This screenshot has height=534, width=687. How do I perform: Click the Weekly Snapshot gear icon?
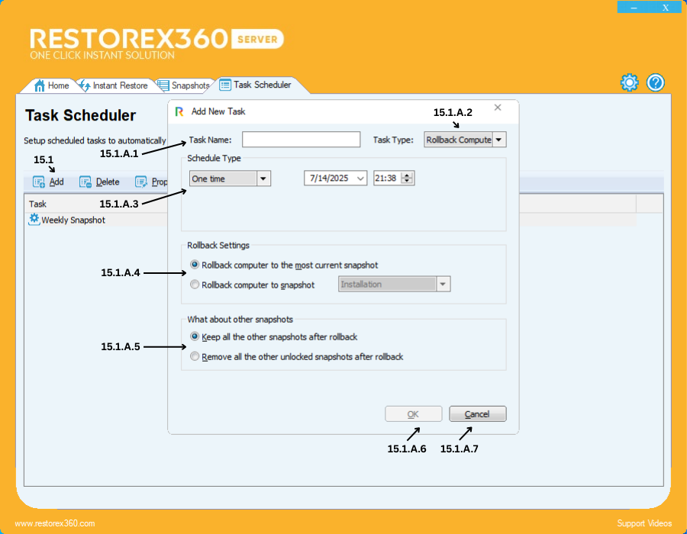[x=34, y=219]
